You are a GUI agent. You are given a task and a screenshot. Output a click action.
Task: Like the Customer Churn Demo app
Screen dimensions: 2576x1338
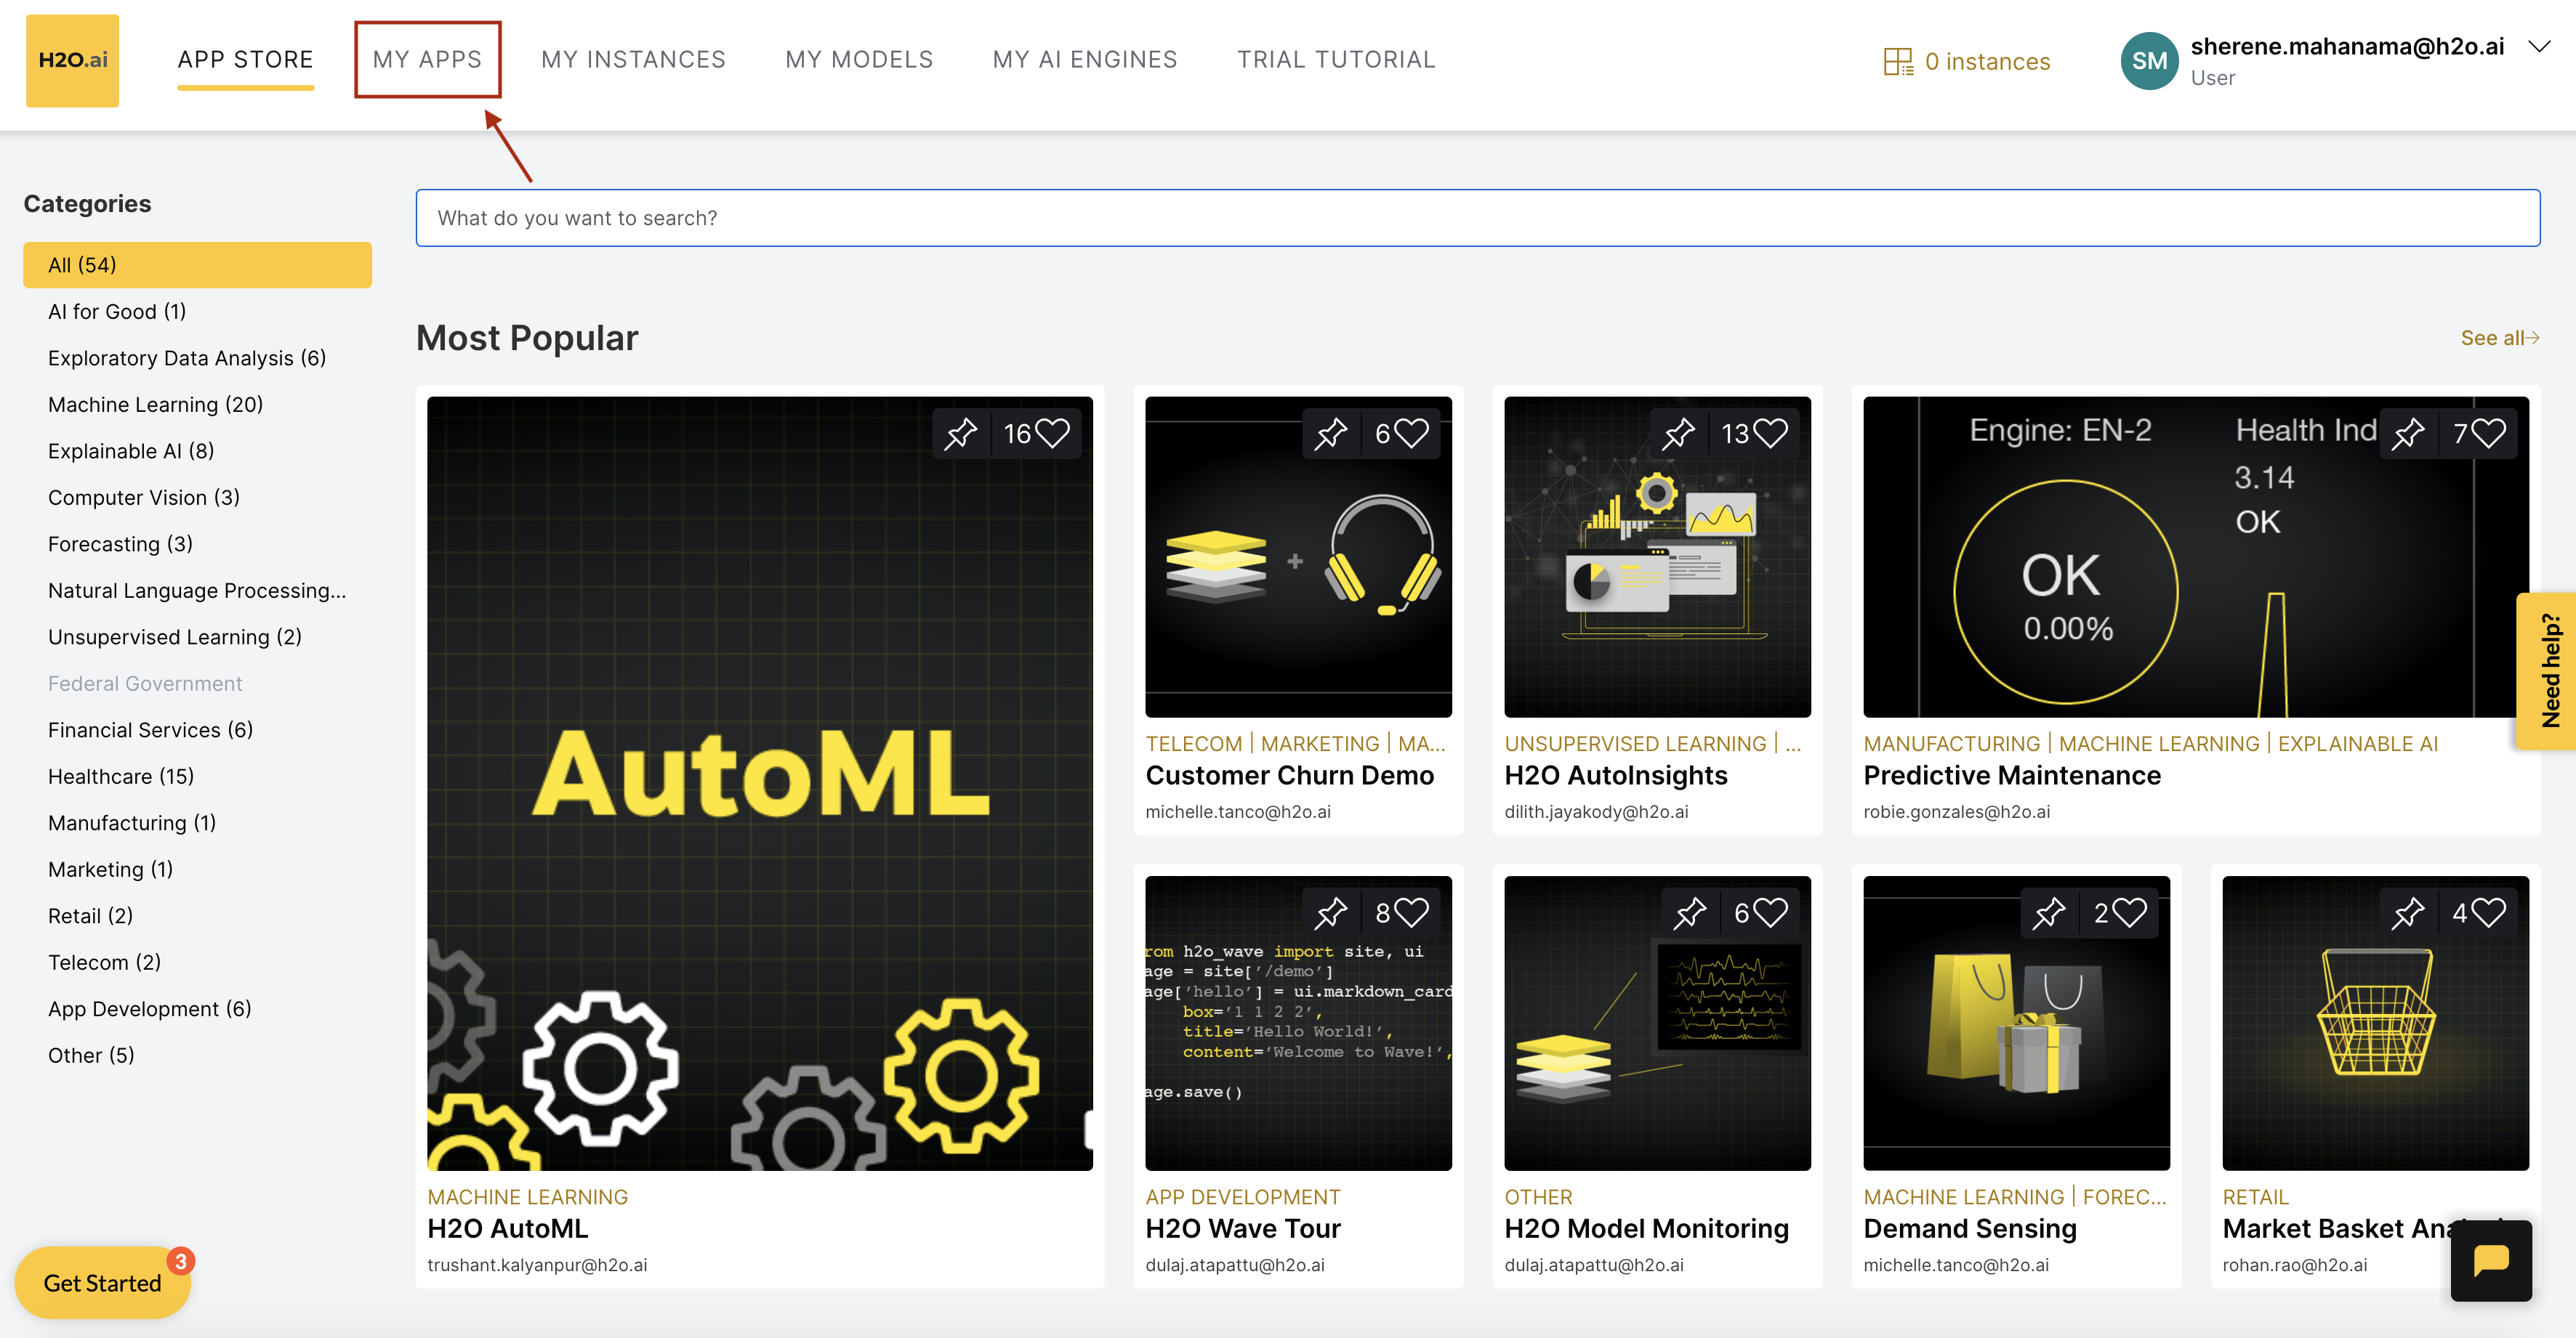click(x=1411, y=434)
